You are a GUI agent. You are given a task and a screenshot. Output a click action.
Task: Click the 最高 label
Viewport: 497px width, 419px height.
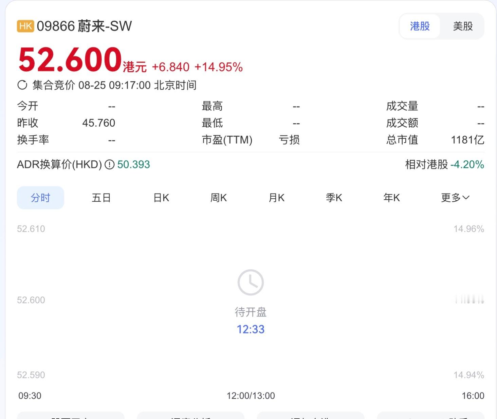point(212,106)
